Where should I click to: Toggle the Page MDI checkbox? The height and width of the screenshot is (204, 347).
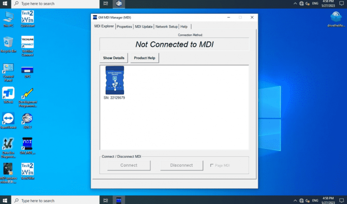coord(212,165)
